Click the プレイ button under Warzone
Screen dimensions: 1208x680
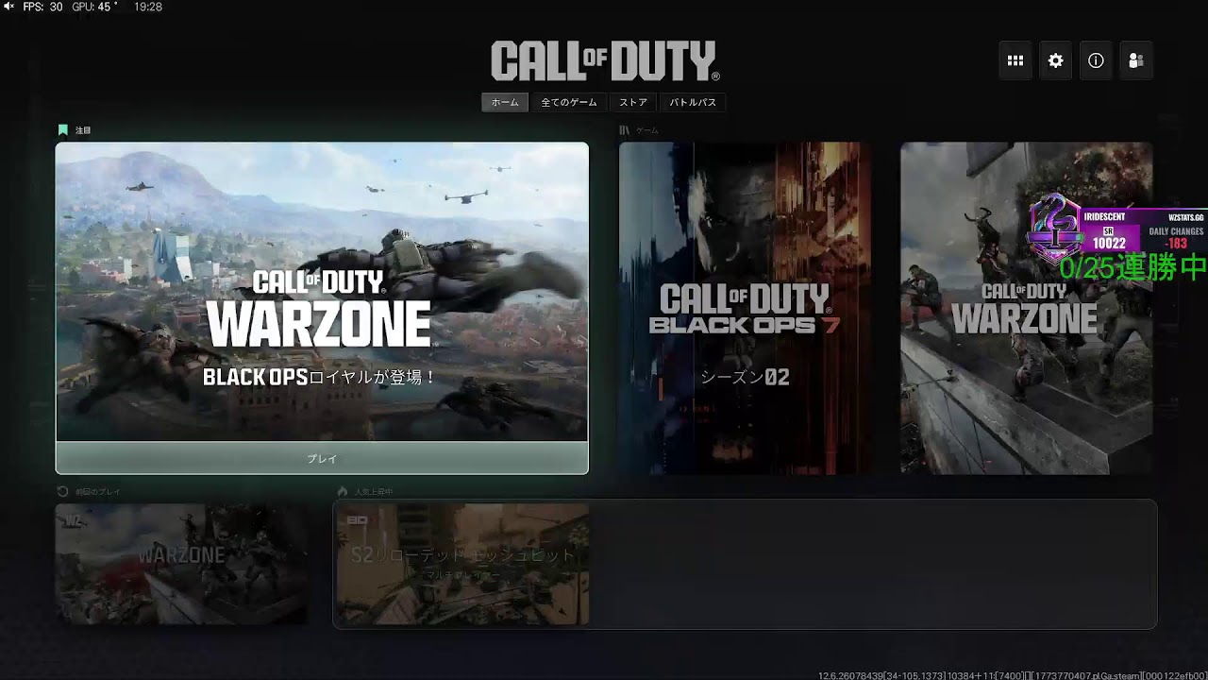pos(322,458)
